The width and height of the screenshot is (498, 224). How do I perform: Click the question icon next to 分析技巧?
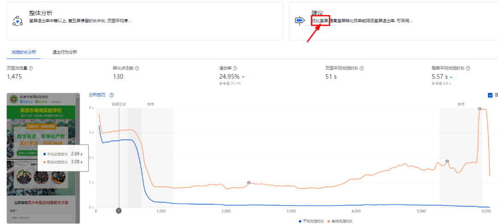click(112, 95)
